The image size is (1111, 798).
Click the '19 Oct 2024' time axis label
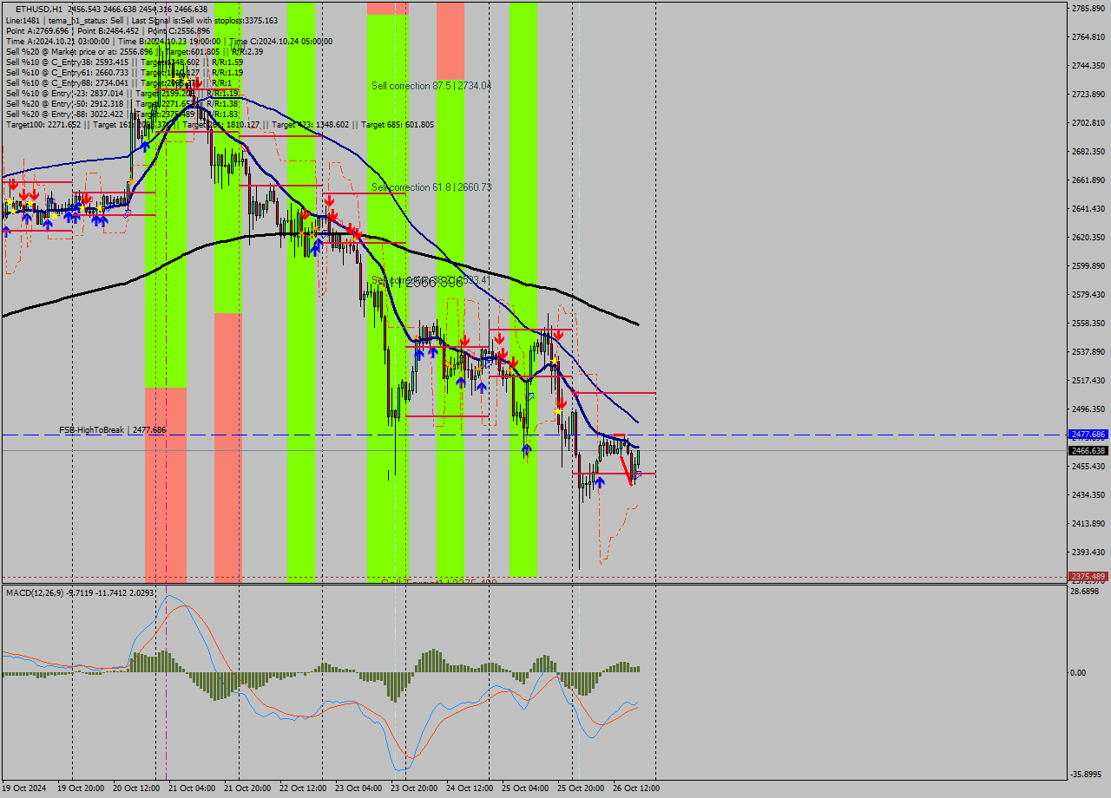(x=24, y=788)
